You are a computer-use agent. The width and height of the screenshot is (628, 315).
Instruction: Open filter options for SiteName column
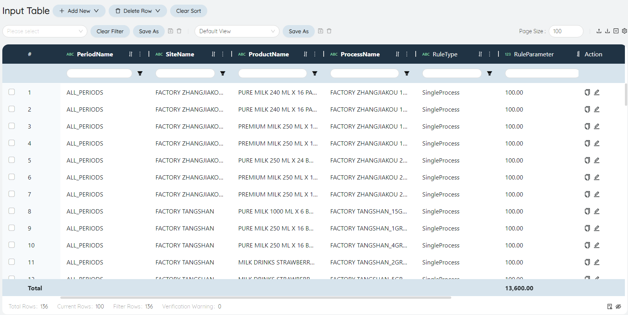click(223, 73)
